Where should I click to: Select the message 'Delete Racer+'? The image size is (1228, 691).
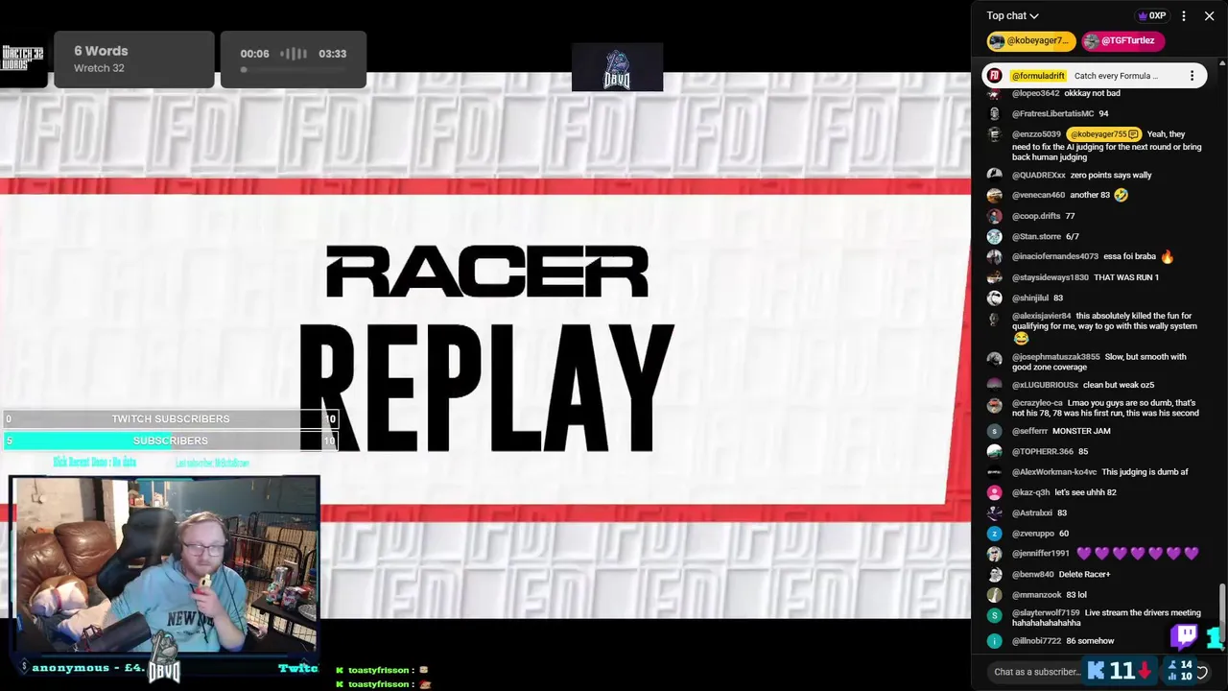click(1085, 575)
